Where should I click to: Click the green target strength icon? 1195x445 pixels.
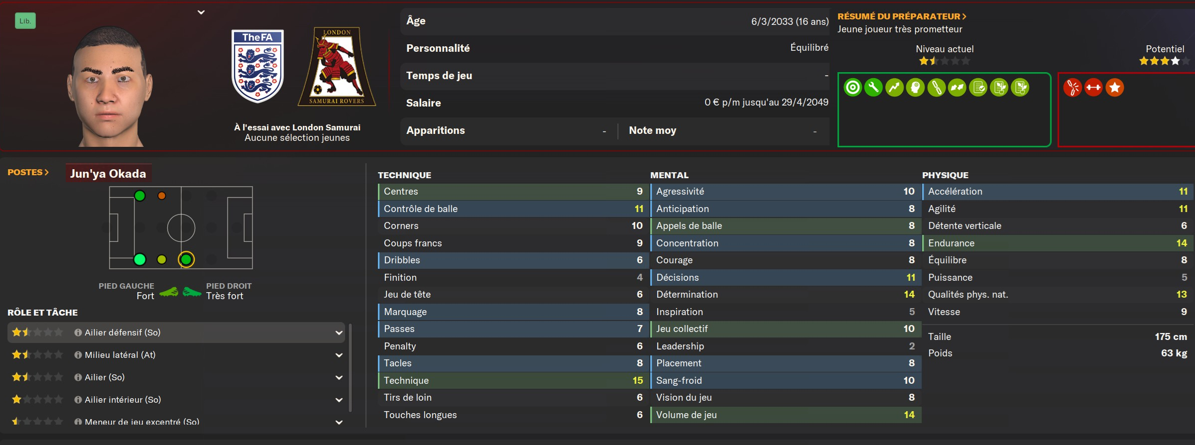[x=852, y=88]
